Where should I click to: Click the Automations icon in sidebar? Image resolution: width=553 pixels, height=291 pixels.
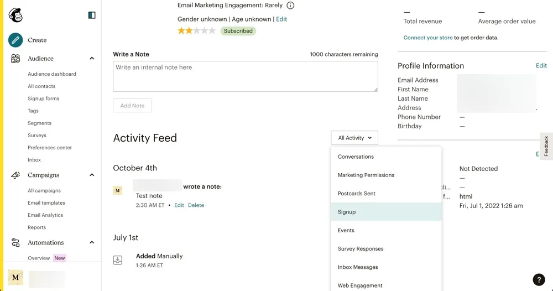tap(15, 243)
